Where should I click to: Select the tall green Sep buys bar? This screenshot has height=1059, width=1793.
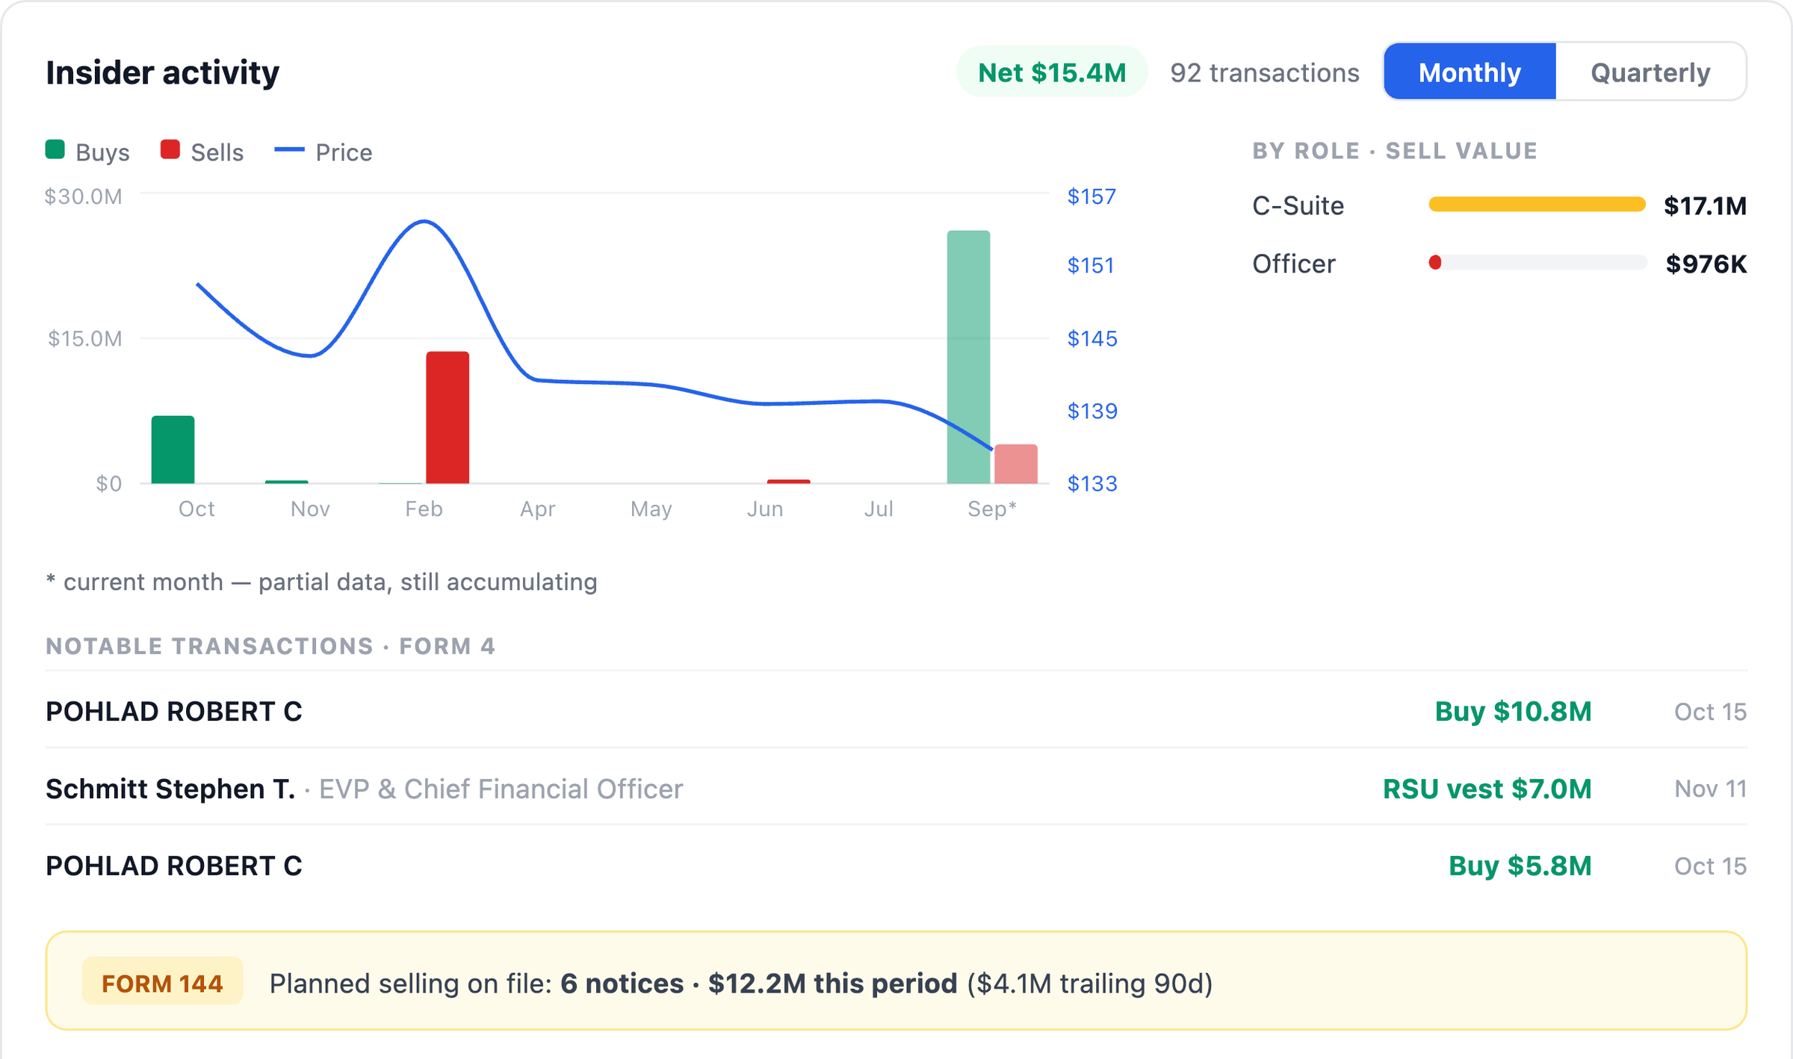(x=968, y=357)
